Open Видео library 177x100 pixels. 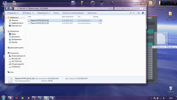pos(14,34)
